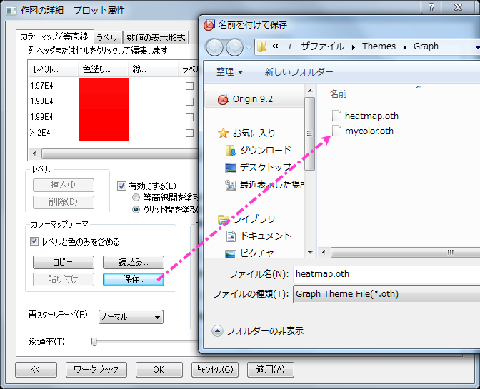This screenshot has width=480, height=389.
Task: Check the label box for 1.97E4
Action: click(189, 86)
